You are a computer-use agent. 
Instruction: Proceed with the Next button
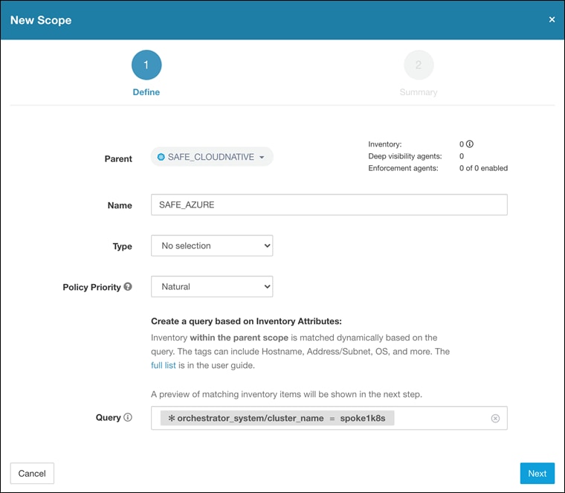point(537,473)
